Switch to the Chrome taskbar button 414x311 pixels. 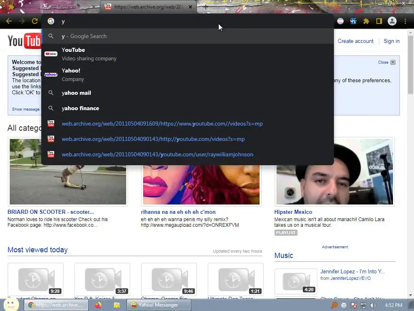(x=57, y=305)
